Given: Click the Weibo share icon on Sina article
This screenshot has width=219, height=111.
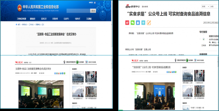Looking at the screenshot, I should (x=128, y=22).
